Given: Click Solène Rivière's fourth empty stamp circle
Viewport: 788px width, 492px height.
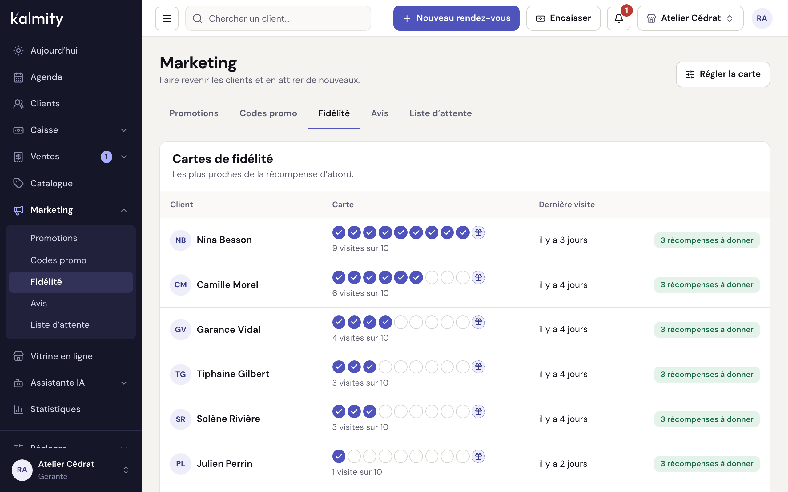Looking at the screenshot, I should [385, 411].
